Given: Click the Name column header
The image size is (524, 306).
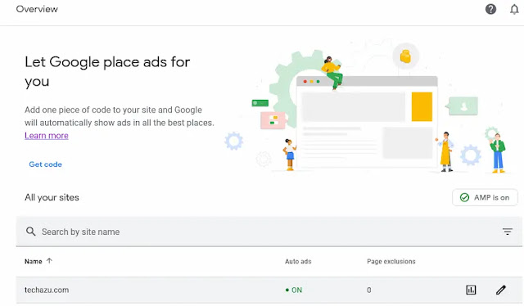Looking at the screenshot, I should click(x=33, y=261).
